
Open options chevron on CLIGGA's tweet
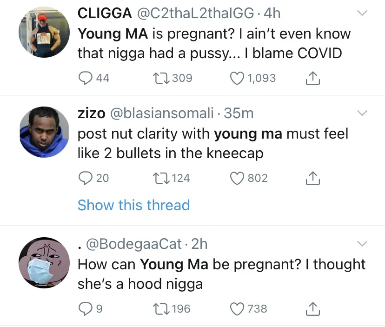361,14
